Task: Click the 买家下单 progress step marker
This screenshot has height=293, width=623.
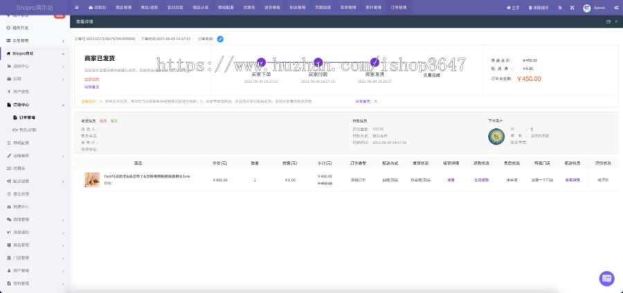Action: [x=261, y=62]
